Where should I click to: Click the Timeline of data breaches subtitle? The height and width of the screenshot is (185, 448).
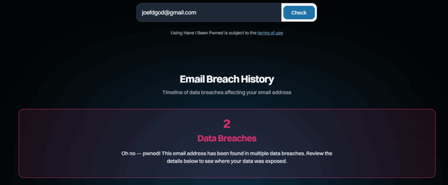tap(227, 92)
